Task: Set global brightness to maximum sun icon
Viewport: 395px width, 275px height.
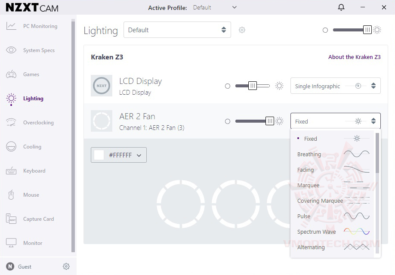Action: pos(377,30)
